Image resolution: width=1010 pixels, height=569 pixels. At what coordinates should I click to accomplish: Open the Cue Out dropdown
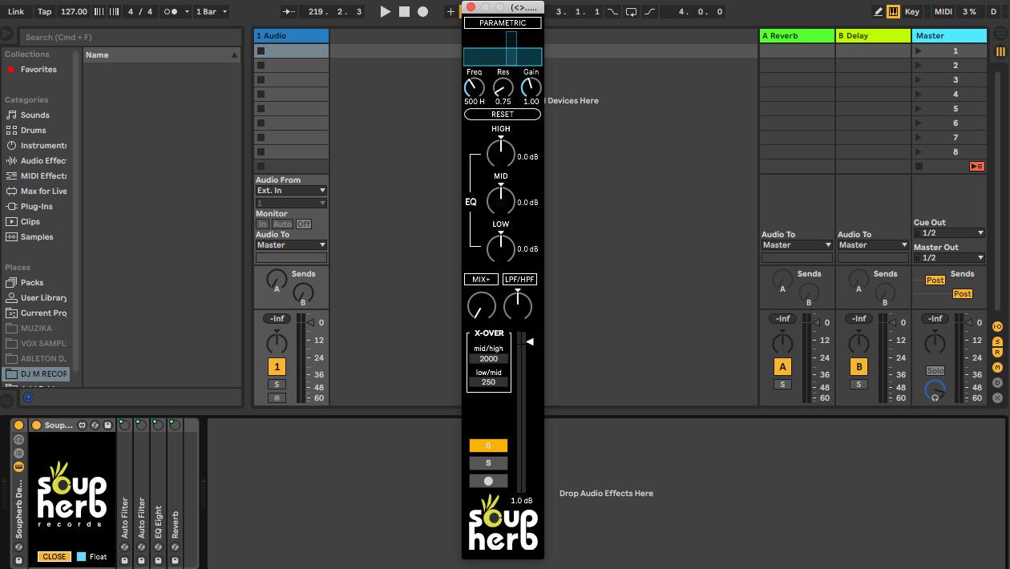[x=949, y=233]
